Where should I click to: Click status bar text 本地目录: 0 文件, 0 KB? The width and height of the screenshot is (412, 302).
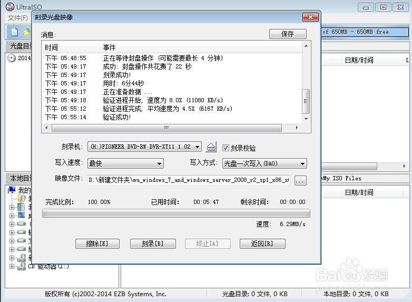point(356,294)
